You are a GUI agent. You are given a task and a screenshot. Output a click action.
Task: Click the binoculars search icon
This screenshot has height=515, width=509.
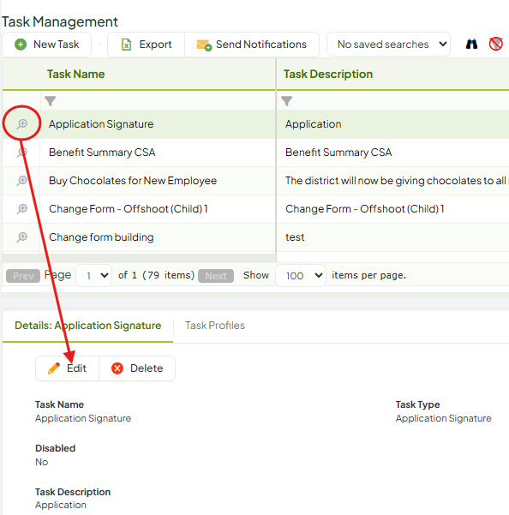point(471,44)
